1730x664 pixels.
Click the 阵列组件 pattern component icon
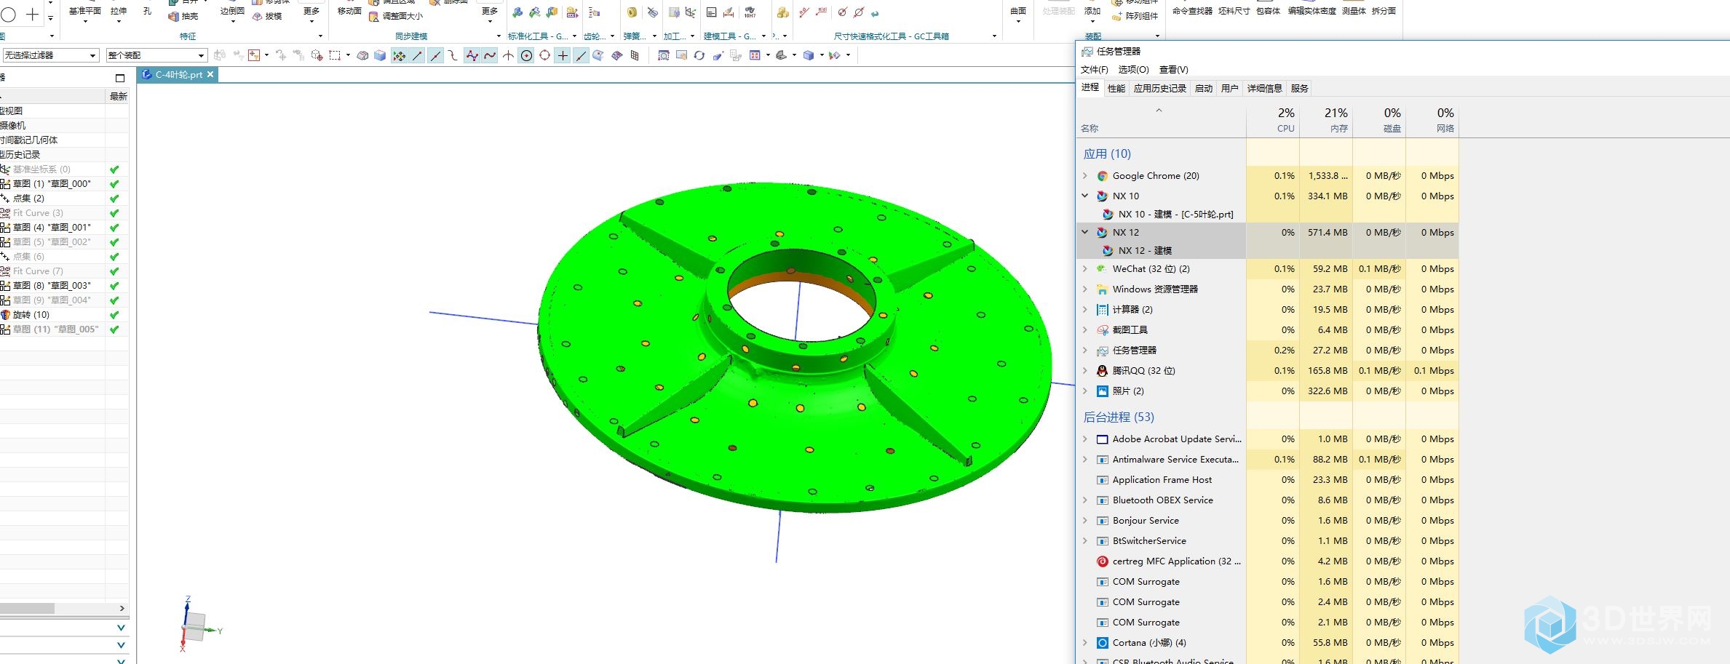coord(1117,17)
